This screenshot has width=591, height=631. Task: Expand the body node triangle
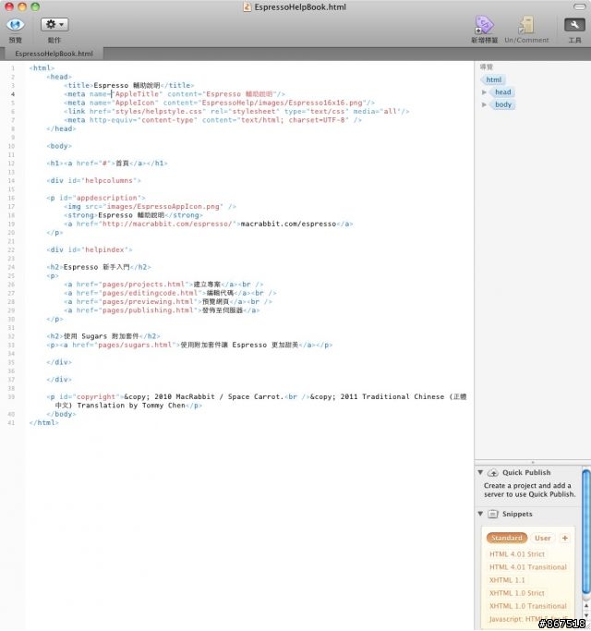click(484, 104)
